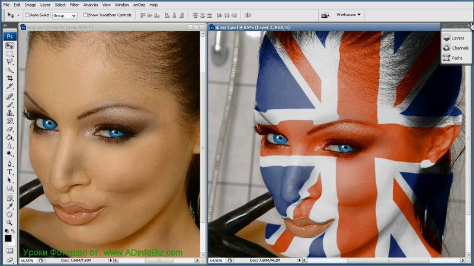474x266 pixels.
Task: Toggle Quick Mask mode button
Action: tap(10, 251)
